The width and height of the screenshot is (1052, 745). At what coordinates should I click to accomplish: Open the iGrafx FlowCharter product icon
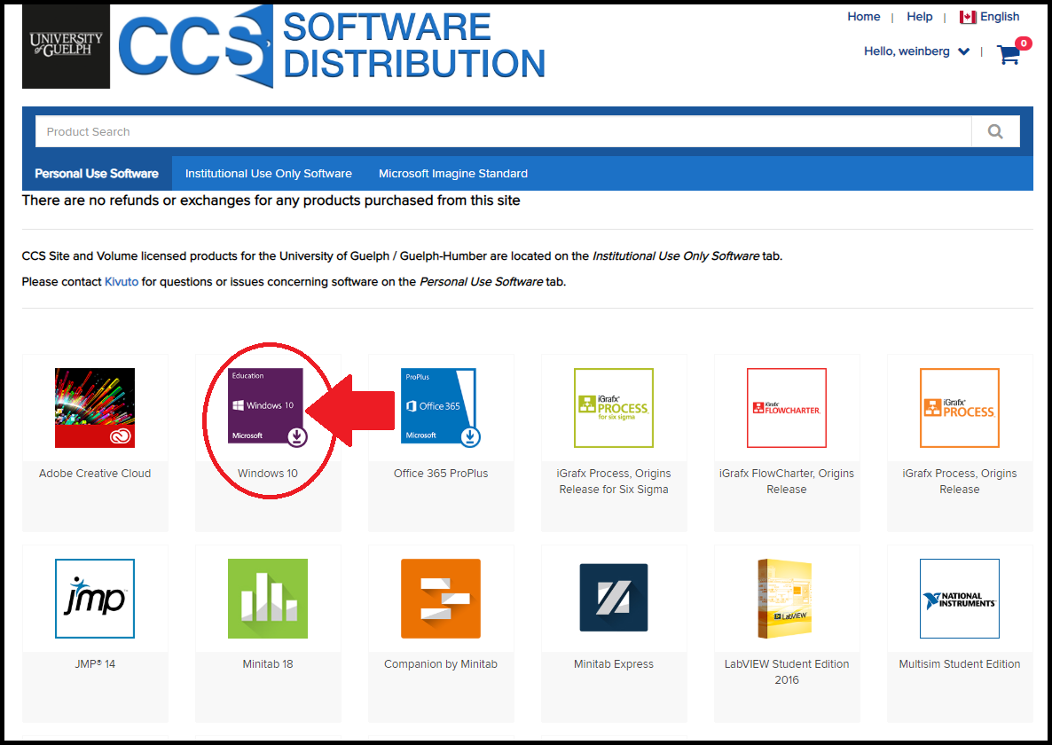(786, 408)
